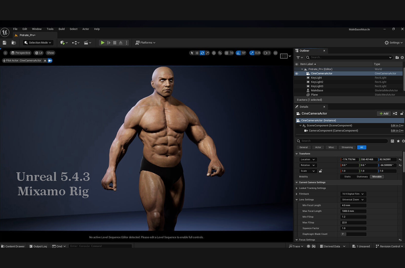Click the Add content cube-plus icon
The width and height of the screenshot is (405, 268).
click(64, 43)
